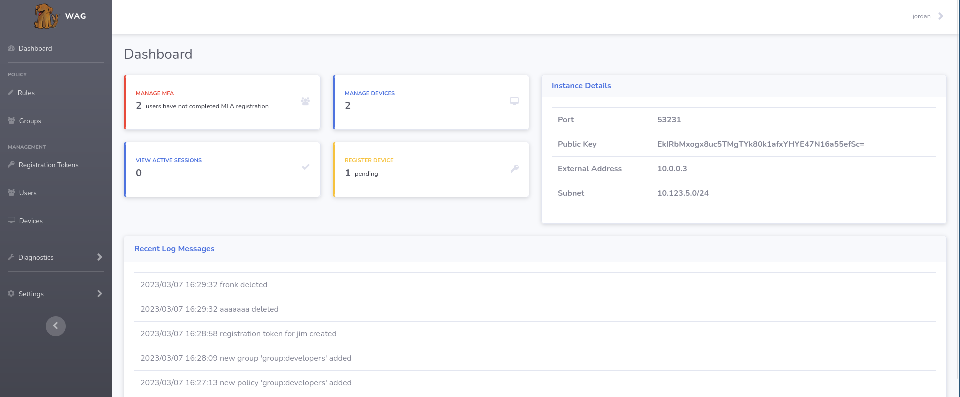Go to the Devices page
The height and width of the screenshot is (397, 960).
31,221
